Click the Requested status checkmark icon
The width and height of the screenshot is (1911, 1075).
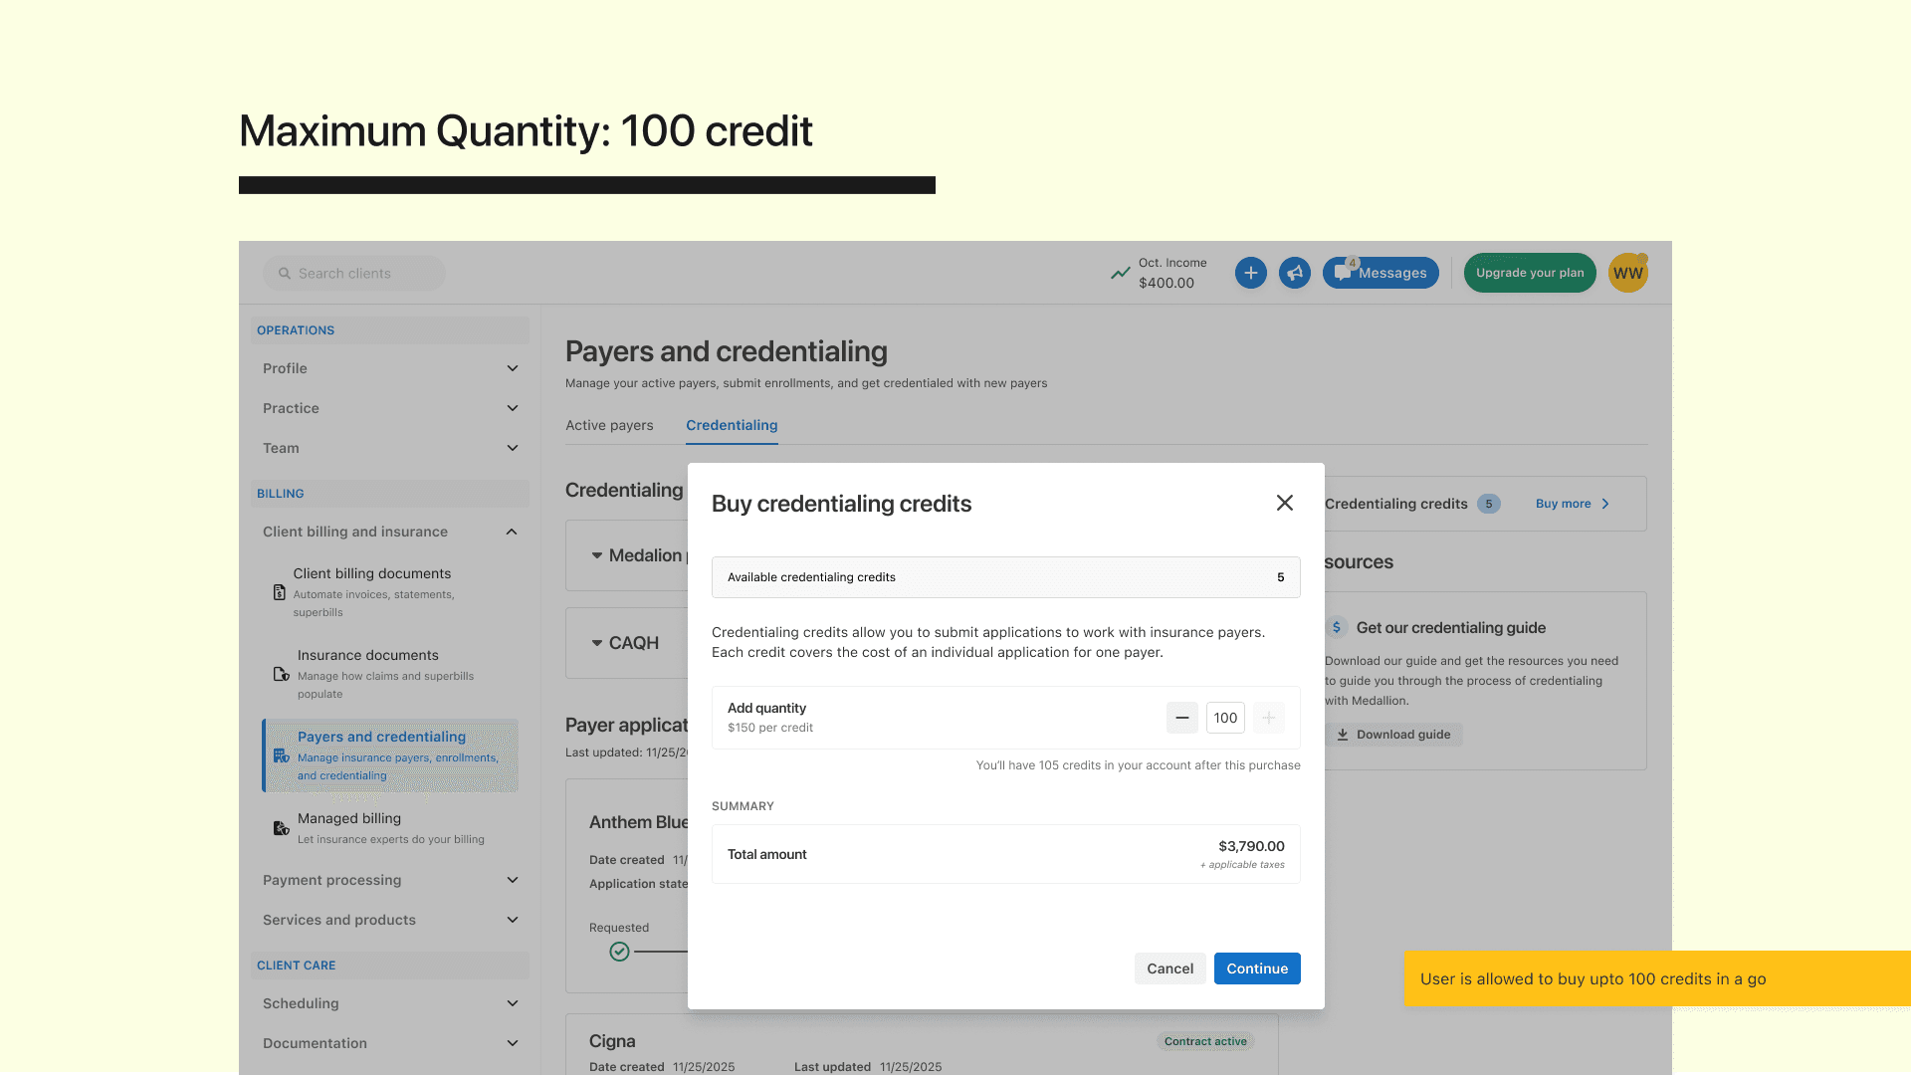click(619, 952)
